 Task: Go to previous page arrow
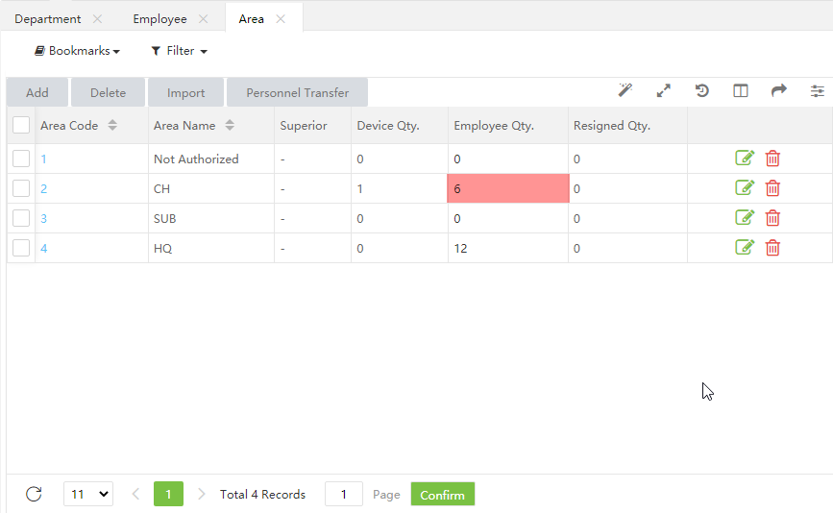click(135, 494)
